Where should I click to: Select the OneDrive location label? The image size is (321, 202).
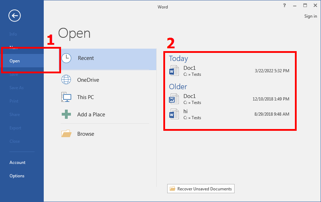[88, 80]
